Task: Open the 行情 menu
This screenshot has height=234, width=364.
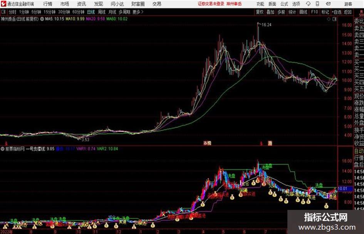Action: coord(48,4)
